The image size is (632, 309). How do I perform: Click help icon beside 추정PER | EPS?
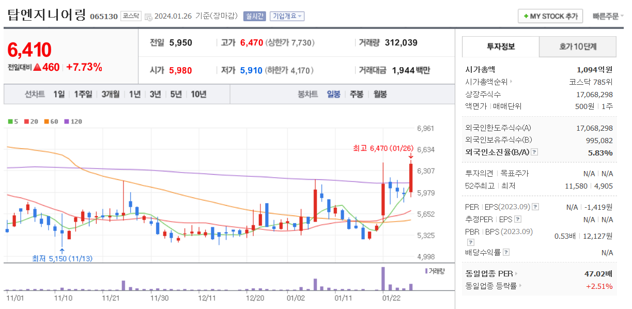[x=518, y=219]
